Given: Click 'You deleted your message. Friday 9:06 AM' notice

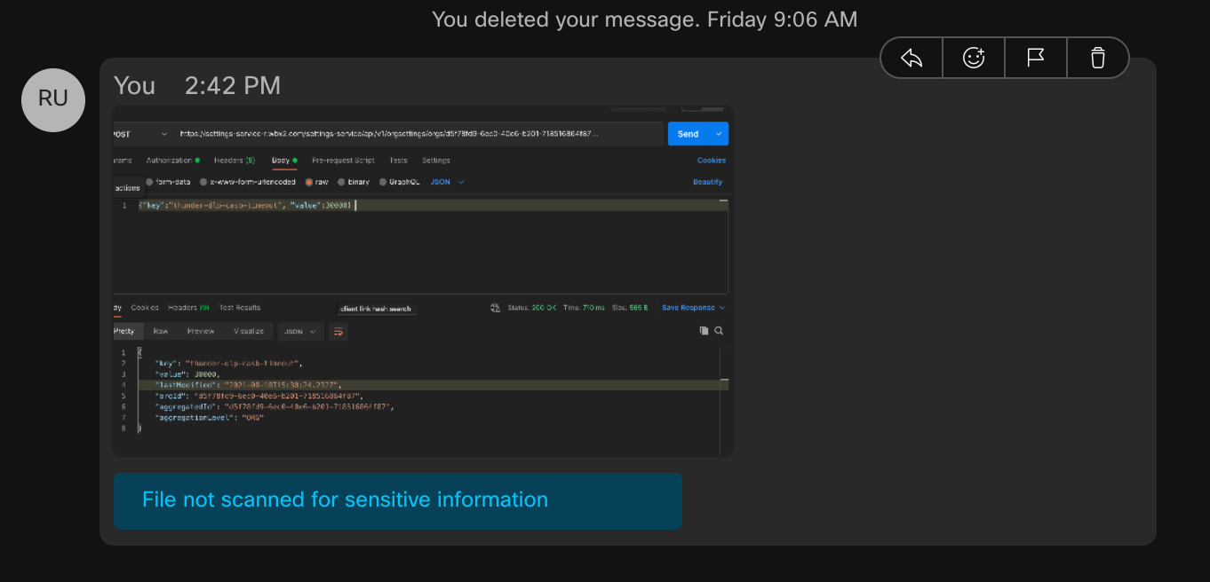Looking at the screenshot, I should click(x=644, y=19).
